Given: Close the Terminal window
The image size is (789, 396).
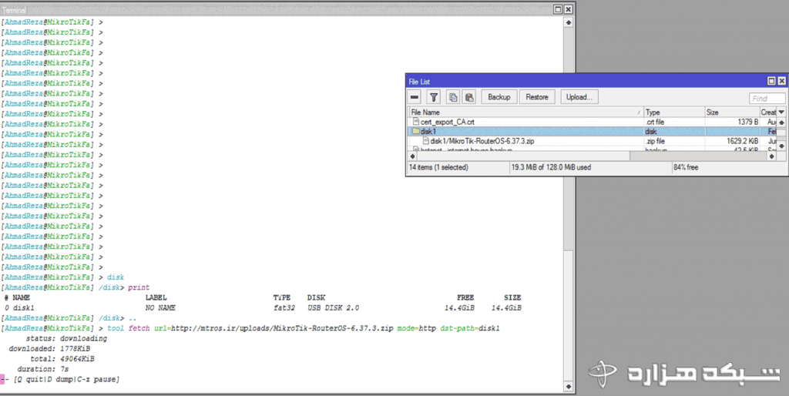Looking at the screenshot, I should pyautogui.click(x=568, y=9).
